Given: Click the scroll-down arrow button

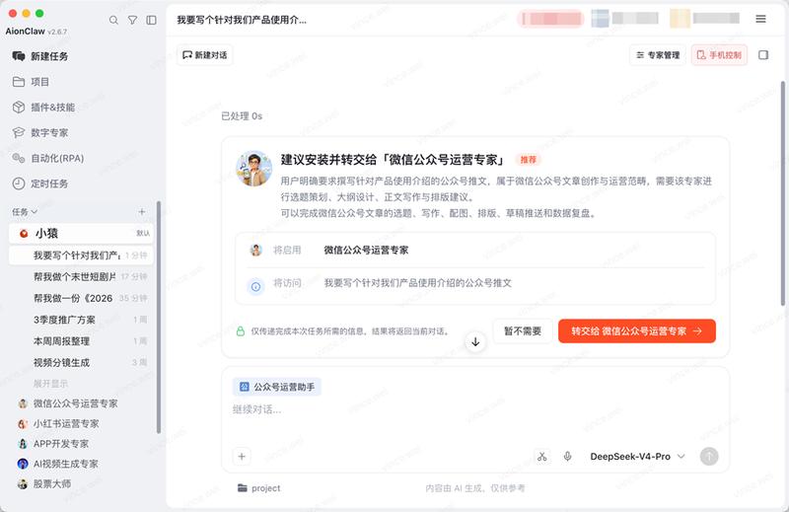Looking at the screenshot, I should [475, 342].
